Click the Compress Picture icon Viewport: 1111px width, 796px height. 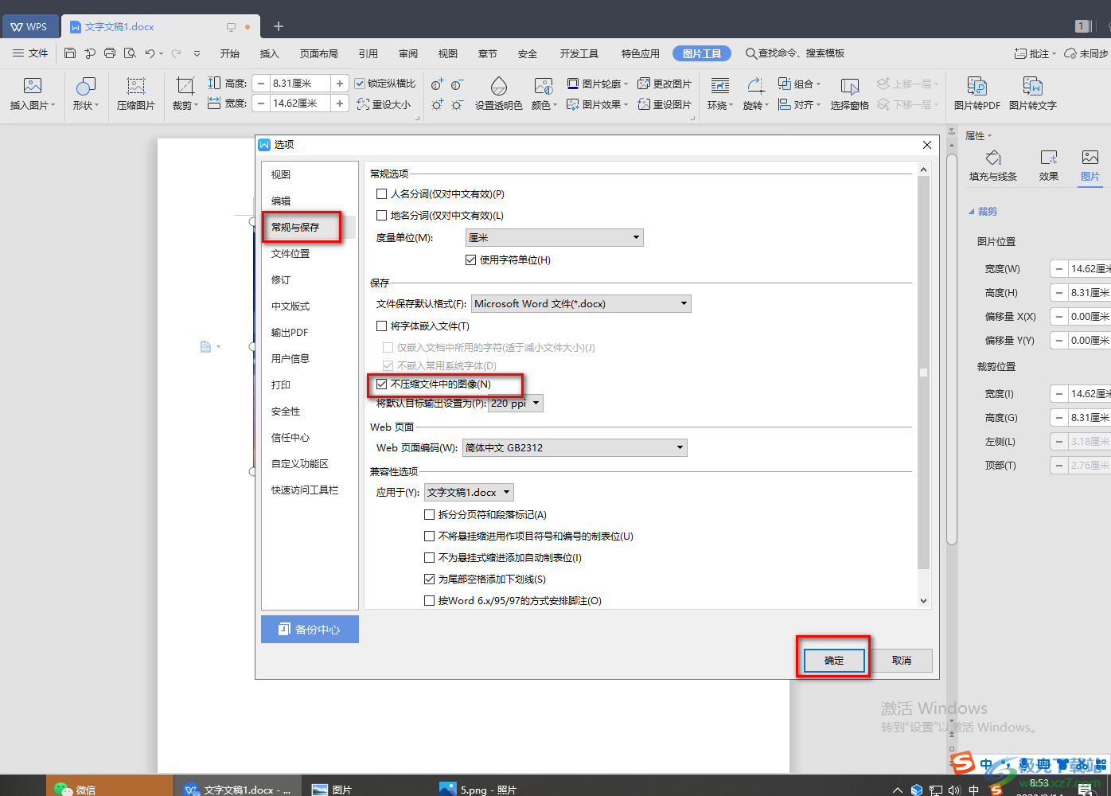point(136,86)
